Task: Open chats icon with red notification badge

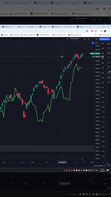Action: coord(109,73)
